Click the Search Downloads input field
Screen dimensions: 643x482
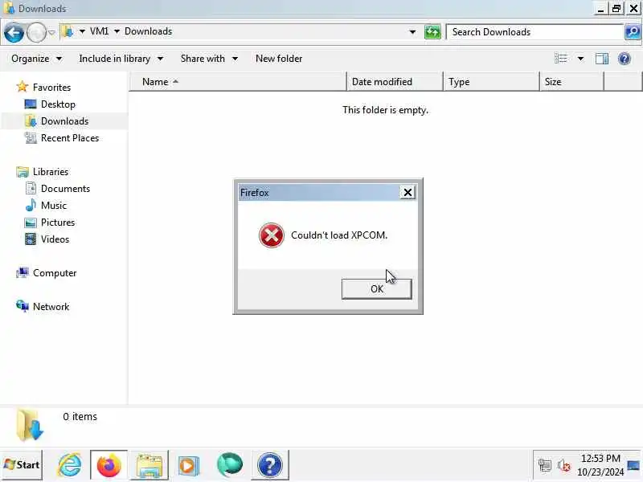click(x=535, y=32)
